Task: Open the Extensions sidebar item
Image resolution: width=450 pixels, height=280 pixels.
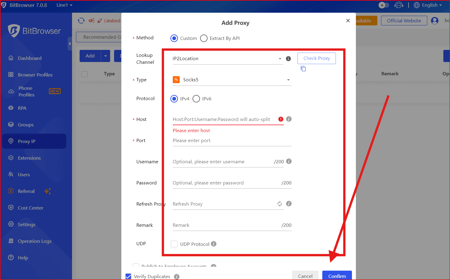Action: click(x=29, y=158)
